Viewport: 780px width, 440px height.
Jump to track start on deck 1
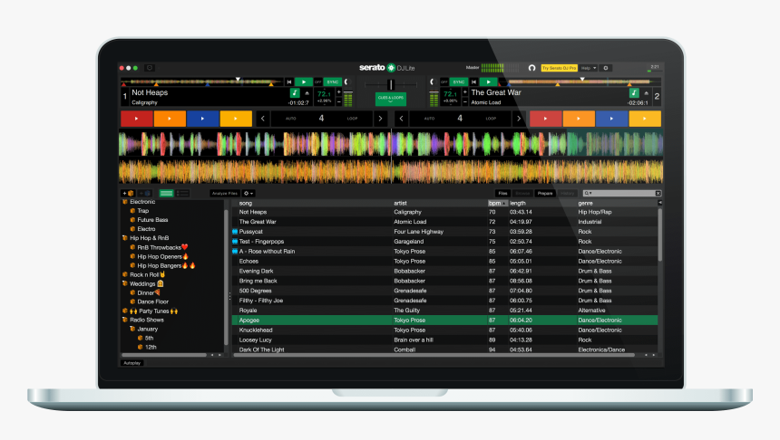point(289,82)
